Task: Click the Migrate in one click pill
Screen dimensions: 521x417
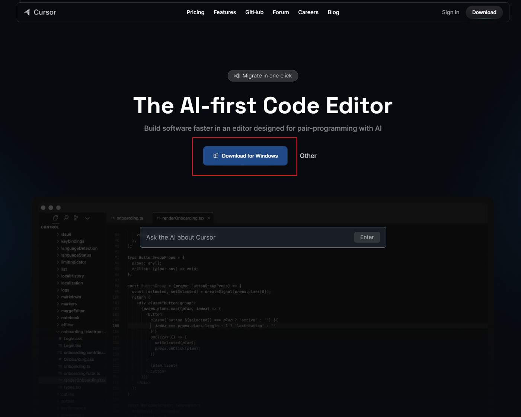Action: pos(263,76)
